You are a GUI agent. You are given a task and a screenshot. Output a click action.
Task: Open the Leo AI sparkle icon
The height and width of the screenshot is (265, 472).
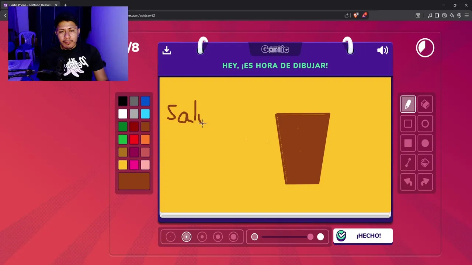[x=452, y=15]
